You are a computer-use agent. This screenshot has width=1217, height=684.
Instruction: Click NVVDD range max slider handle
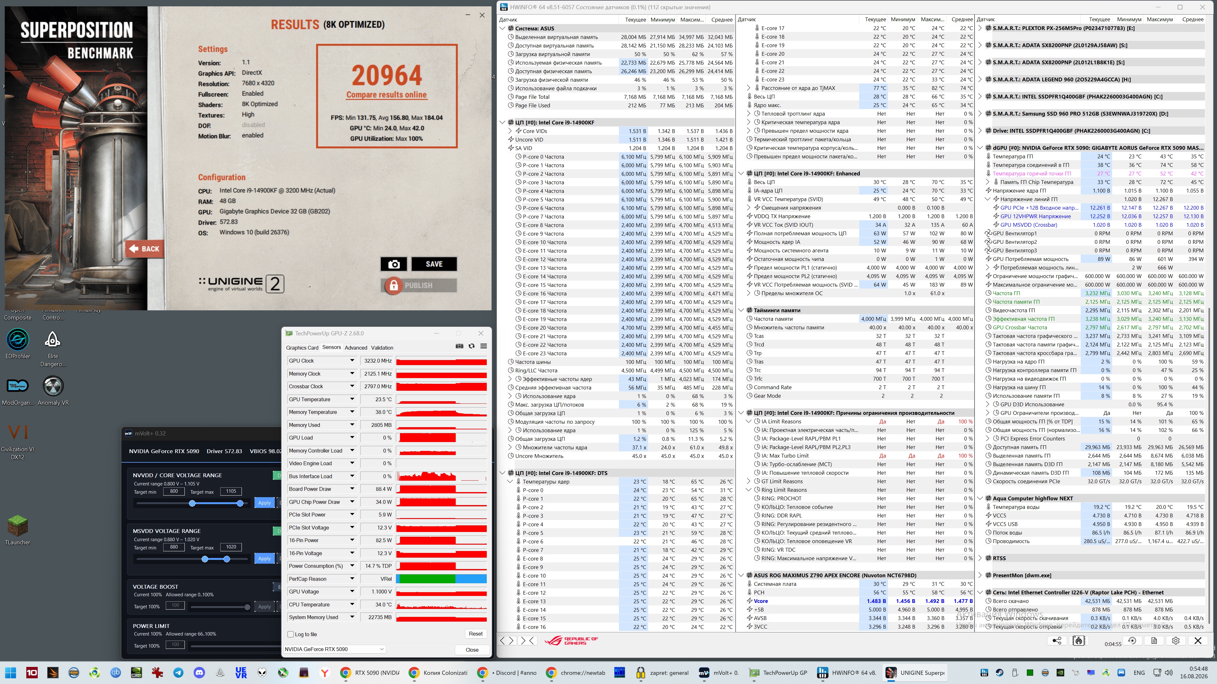[x=240, y=503]
